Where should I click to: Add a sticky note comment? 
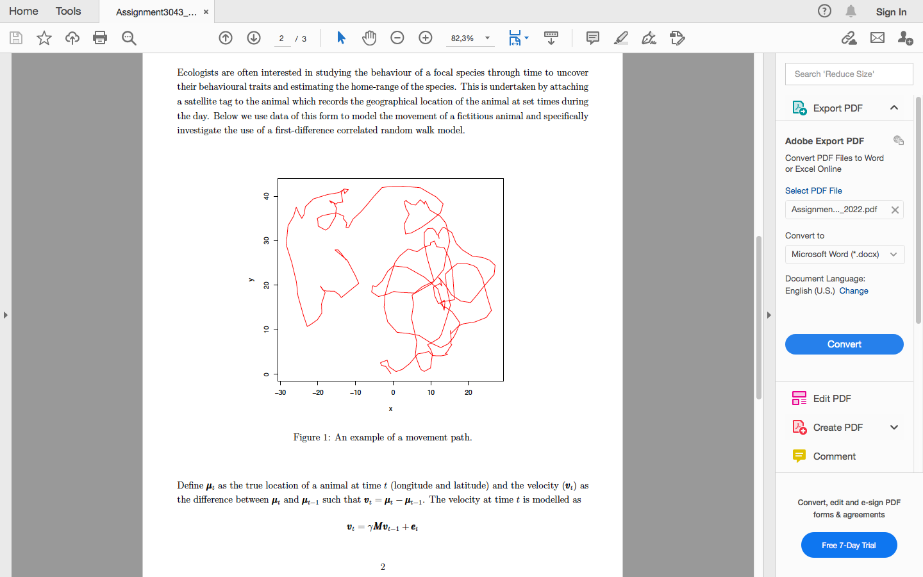[x=592, y=38]
